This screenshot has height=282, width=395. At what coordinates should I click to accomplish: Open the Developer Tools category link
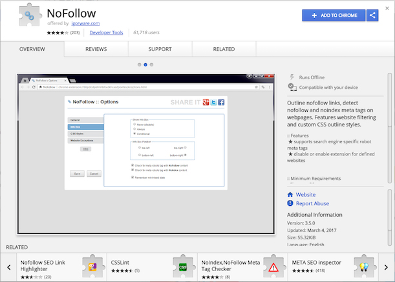[106, 32]
